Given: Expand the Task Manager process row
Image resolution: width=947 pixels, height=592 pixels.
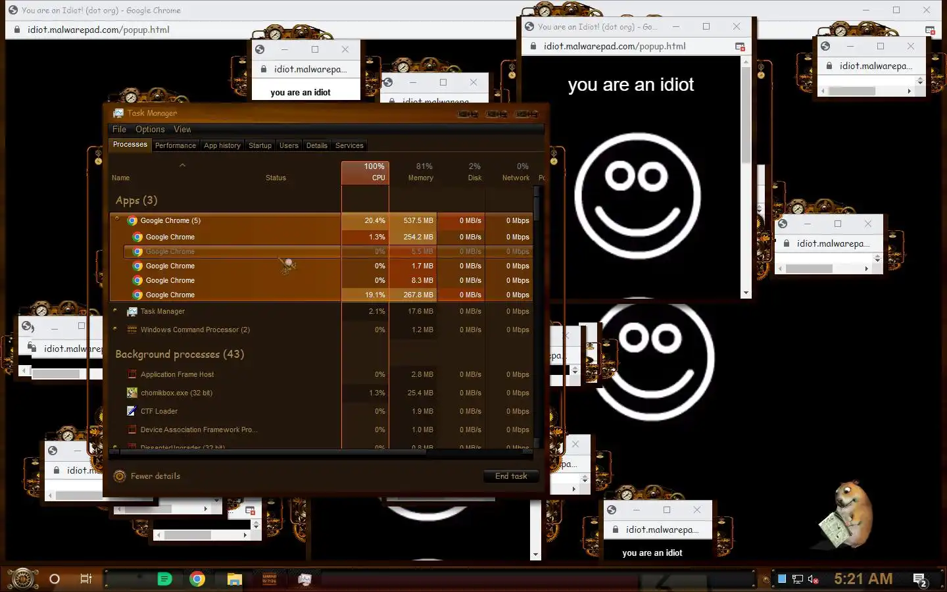Looking at the screenshot, I should point(115,311).
